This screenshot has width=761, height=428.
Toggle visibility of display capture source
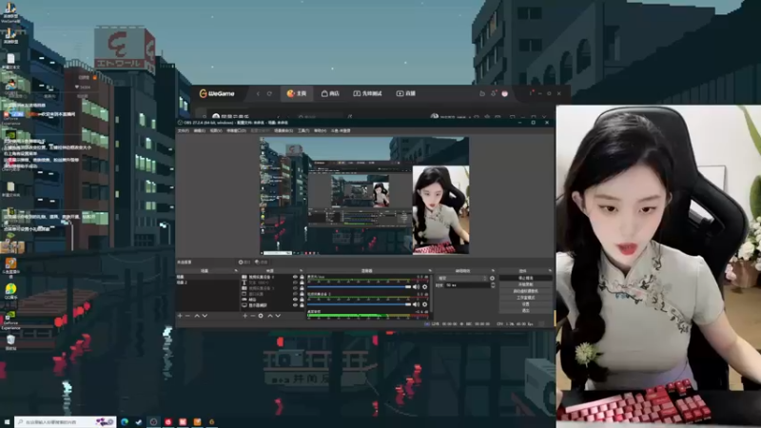pos(295,305)
